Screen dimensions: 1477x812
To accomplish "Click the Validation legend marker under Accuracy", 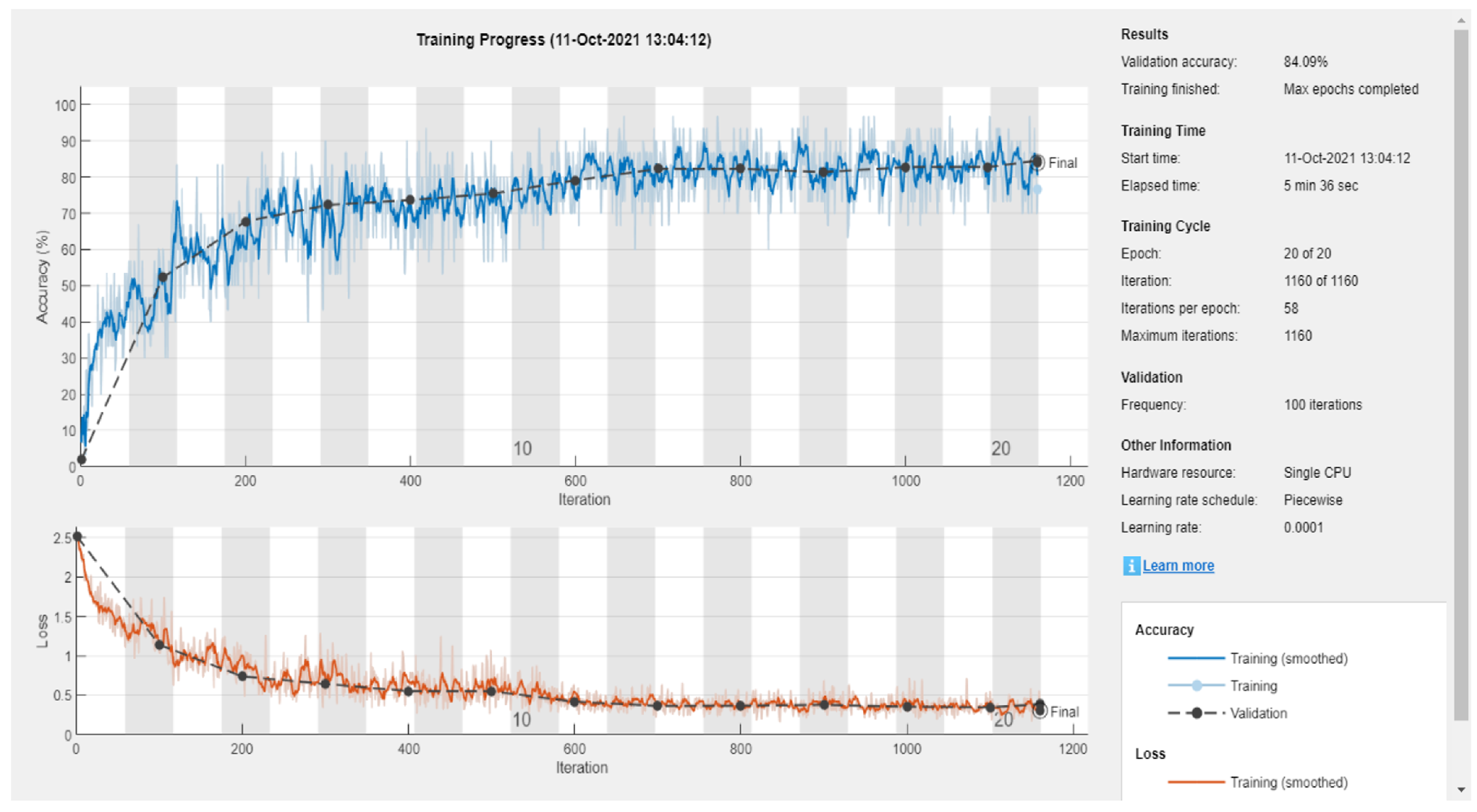I will 1196,713.
